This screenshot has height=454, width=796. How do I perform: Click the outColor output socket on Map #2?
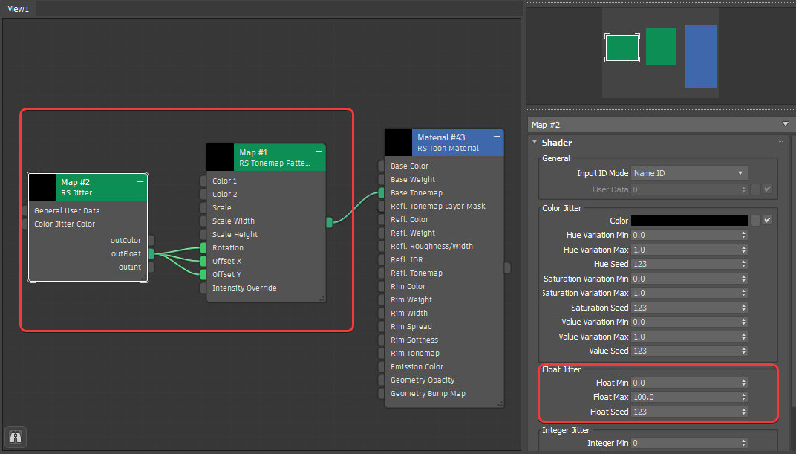click(x=151, y=240)
